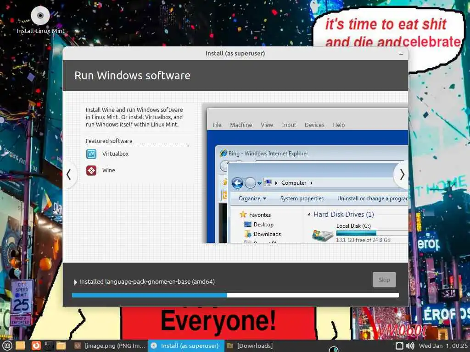
Task: Advance to next slide with right chevron
Action: (x=402, y=175)
